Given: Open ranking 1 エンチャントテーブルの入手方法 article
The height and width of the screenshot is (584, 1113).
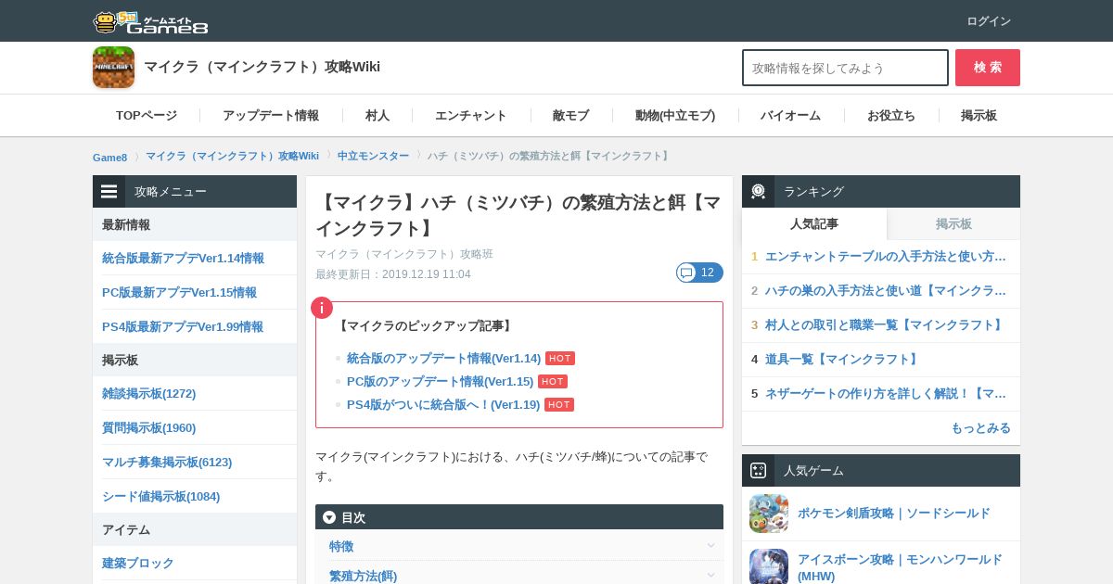Looking at the screenshot, I should (886, 257).
